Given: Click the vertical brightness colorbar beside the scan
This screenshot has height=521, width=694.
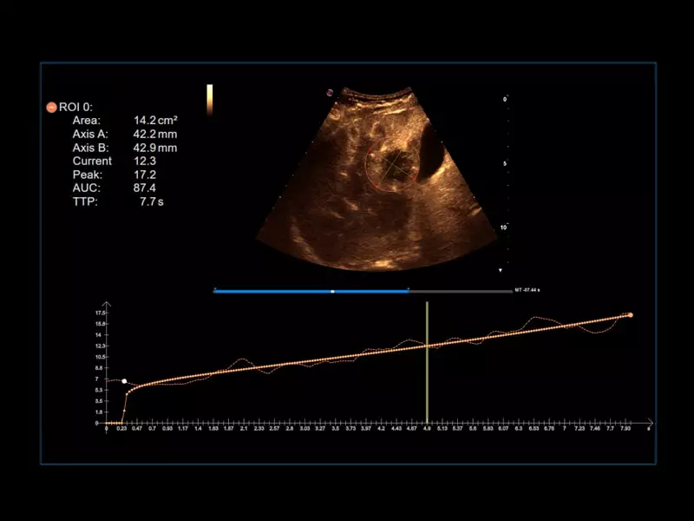Looking at the screenshot, I should point(209,99).
